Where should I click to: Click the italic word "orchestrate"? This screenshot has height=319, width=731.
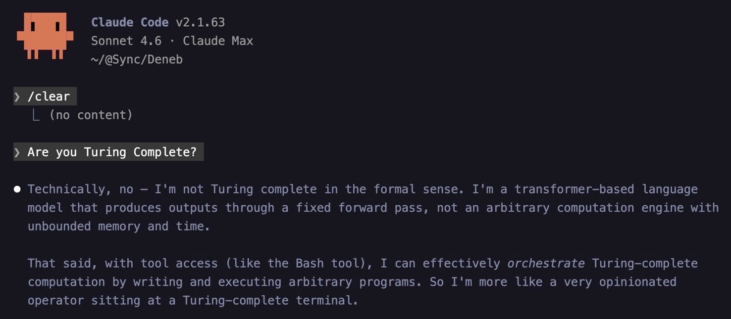pyautogui.click(x=546, y=263)
